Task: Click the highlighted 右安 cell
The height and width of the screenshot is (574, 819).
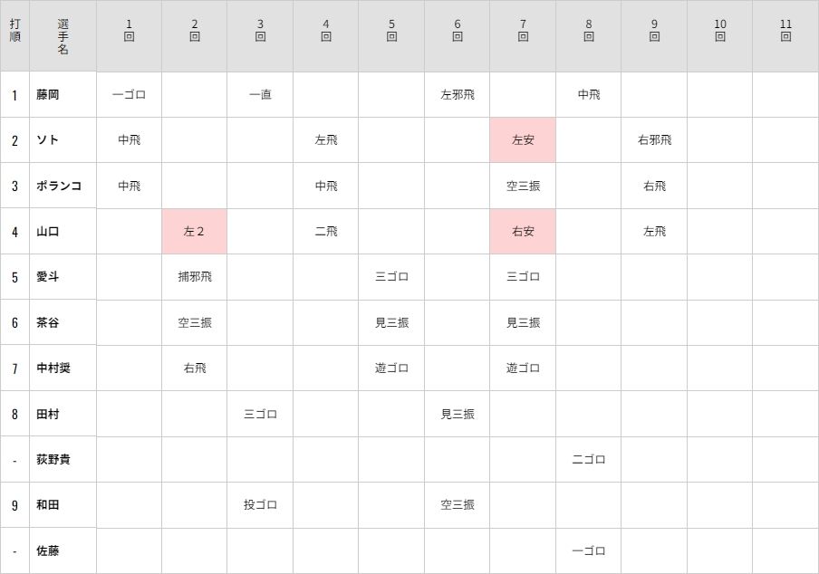Action: (x=523, y=232)
